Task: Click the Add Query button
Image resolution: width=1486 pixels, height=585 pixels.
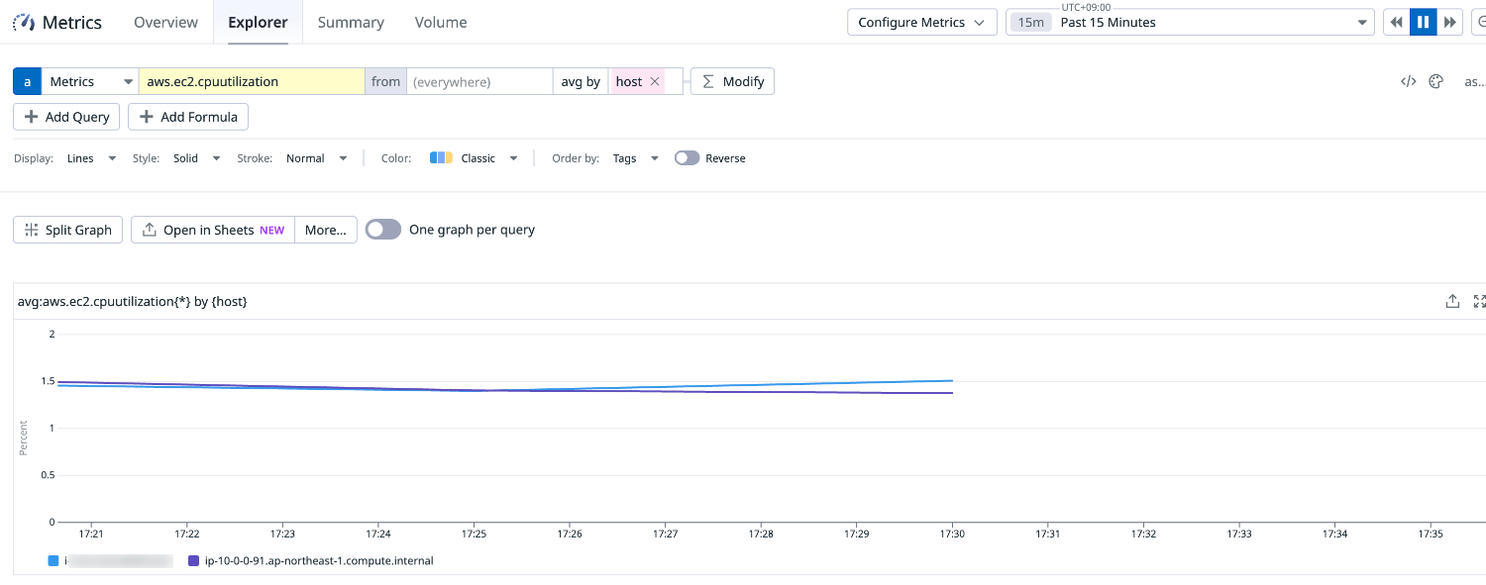Action: click(x=66, y=117)
